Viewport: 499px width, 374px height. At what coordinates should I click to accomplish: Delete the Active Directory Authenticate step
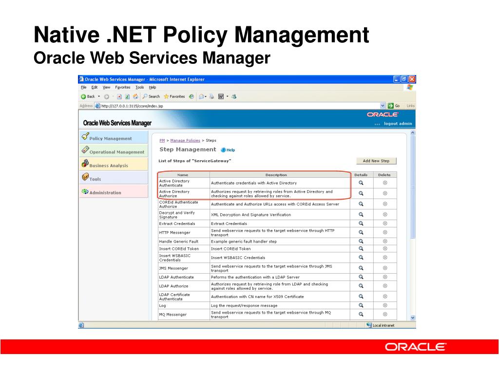[x=385, y=183]
